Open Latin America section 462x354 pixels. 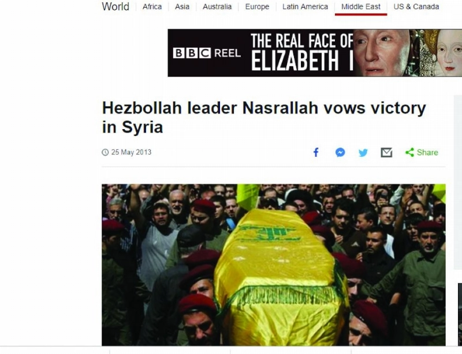click(x=305, y=6)
